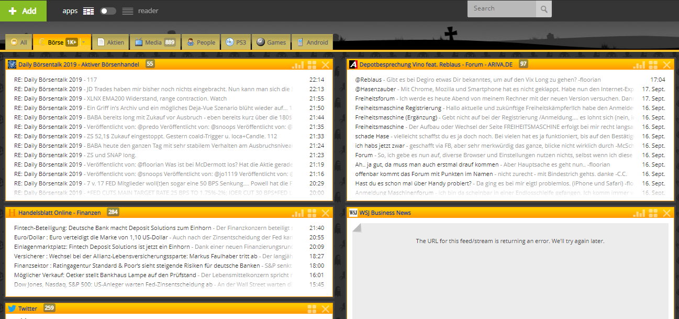Toggle the apps/reader view switch

(108, 11)
